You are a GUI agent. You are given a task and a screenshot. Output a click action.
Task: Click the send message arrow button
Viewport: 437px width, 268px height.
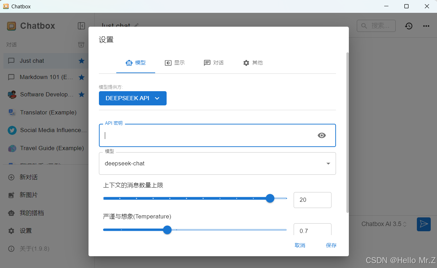424,224
